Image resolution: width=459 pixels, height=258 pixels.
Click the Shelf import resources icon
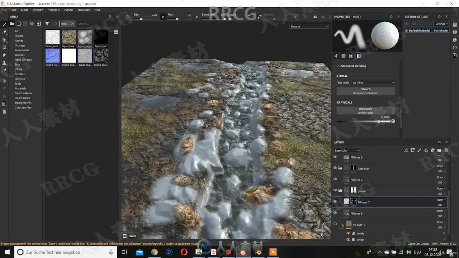(x=39, y=24)
